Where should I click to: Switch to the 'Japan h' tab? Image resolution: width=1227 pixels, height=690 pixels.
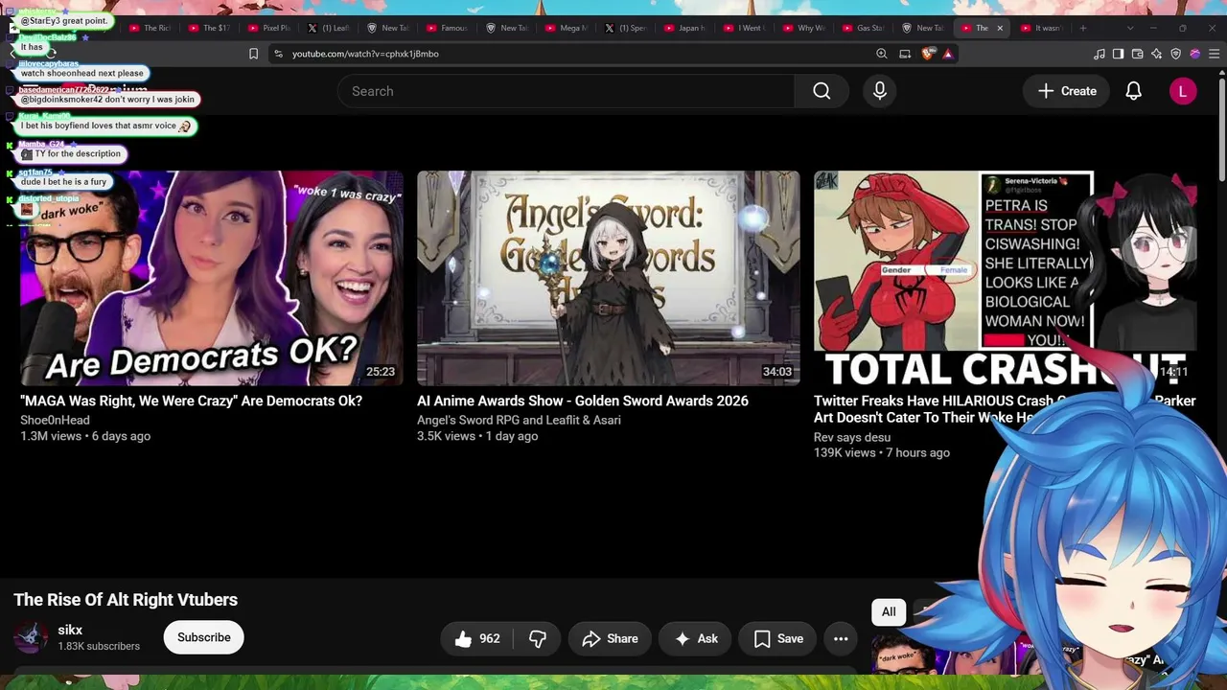tap(685, 28)
